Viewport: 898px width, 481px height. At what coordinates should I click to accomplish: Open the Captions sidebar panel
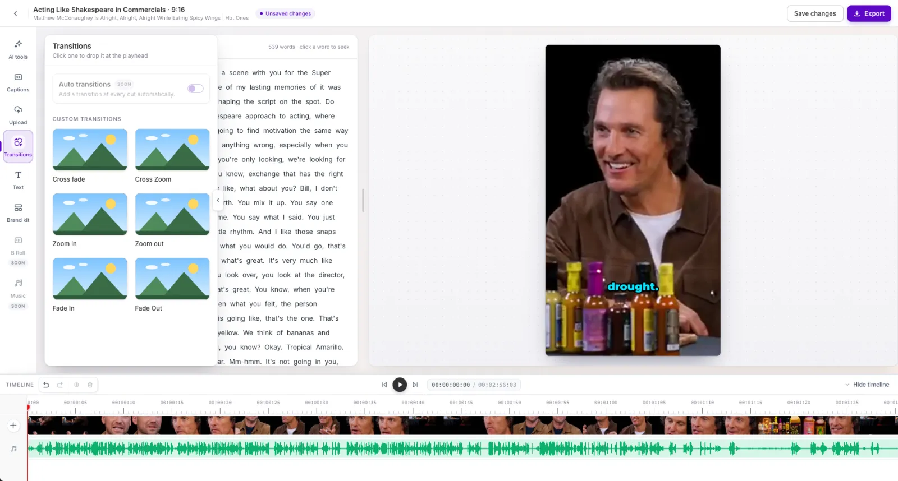pos(18,82)
